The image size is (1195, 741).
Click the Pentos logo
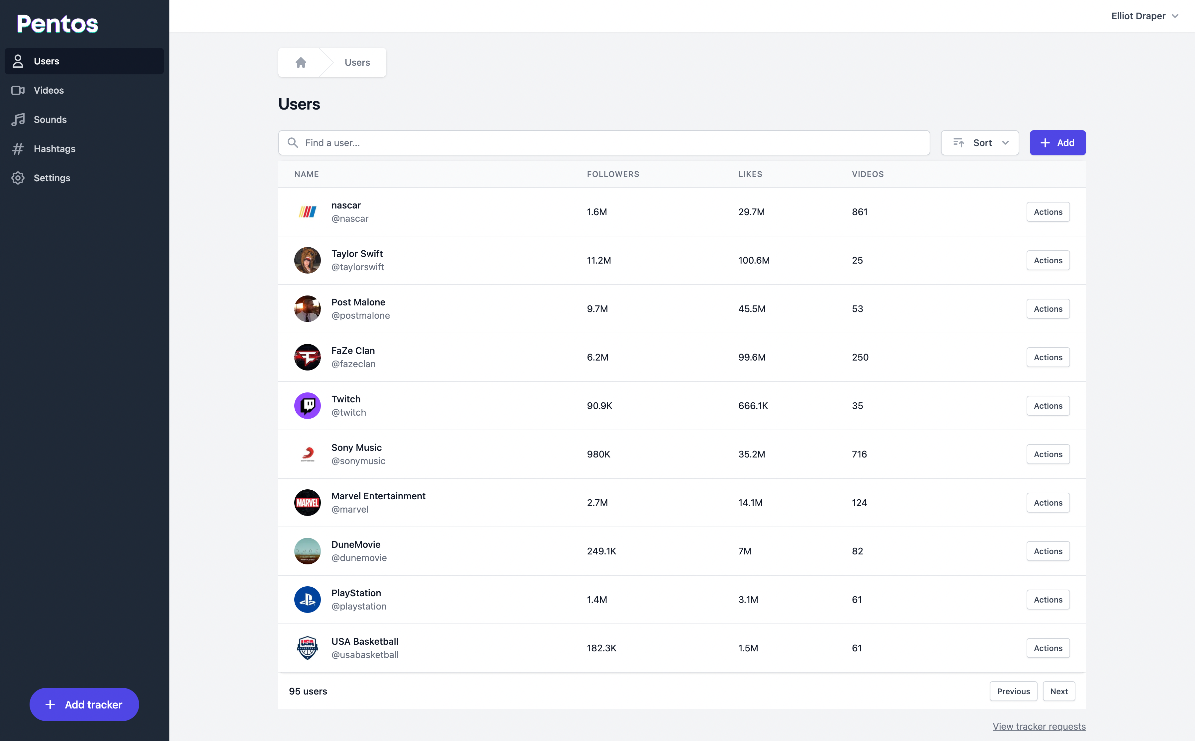tap(57, 24)
